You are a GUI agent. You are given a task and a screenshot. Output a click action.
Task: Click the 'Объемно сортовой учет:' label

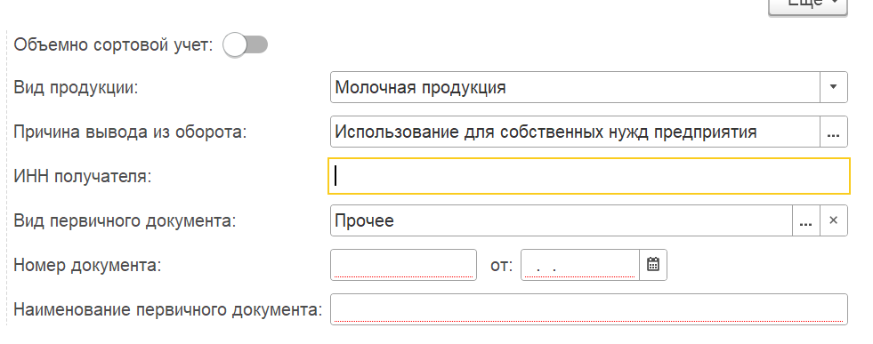[x=114, y=45]
